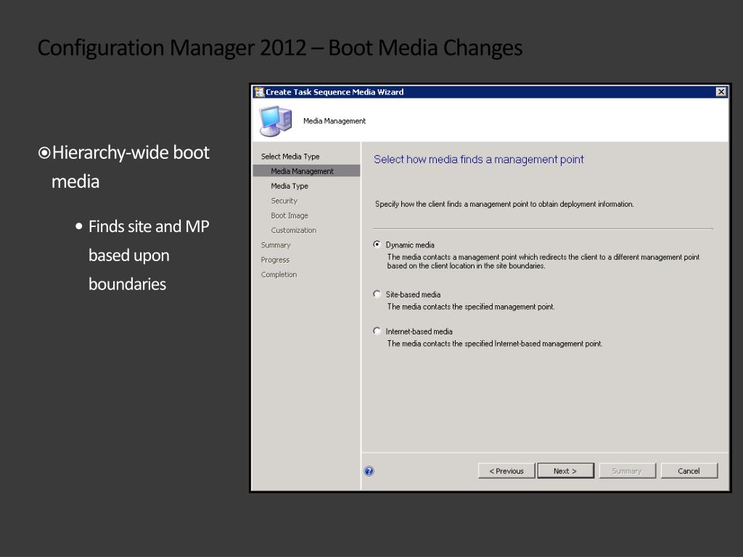743x557 pixels.
Task: Select the Completion step in sidebar
Action: point(279,275)
